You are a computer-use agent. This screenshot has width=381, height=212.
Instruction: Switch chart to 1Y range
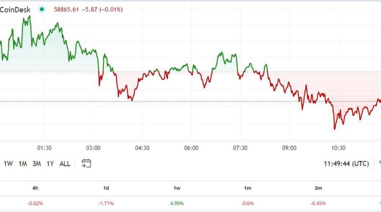[x=50, y=163]
